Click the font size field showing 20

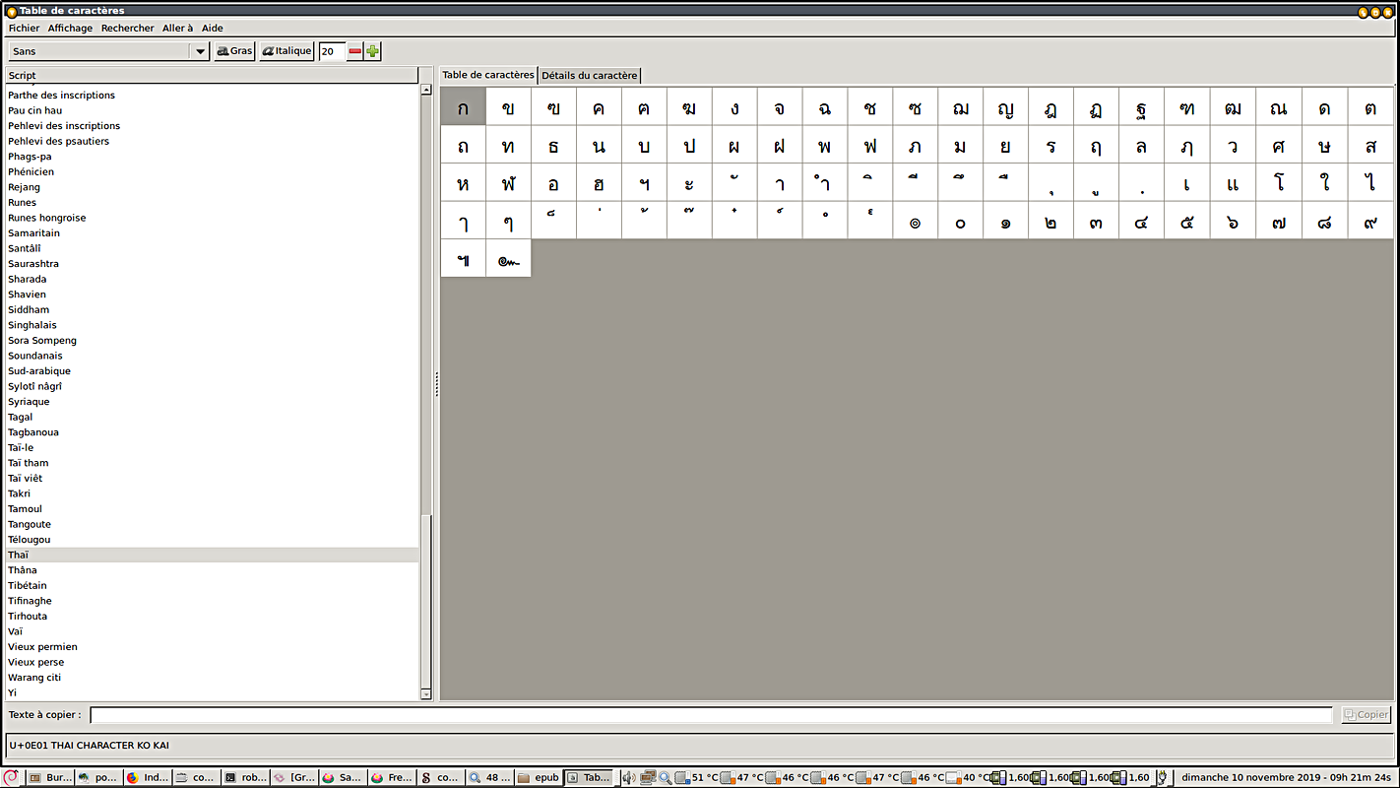333,51
